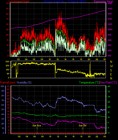The width and height of the screenshot is (118, 140).
Task: Select the 28 value on the rainfall axis
Action: pyautogui.click(x=8, y=89)
